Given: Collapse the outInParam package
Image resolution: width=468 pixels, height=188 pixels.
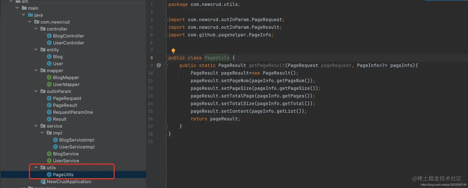Looking at the screenshot, I should 36,91.
